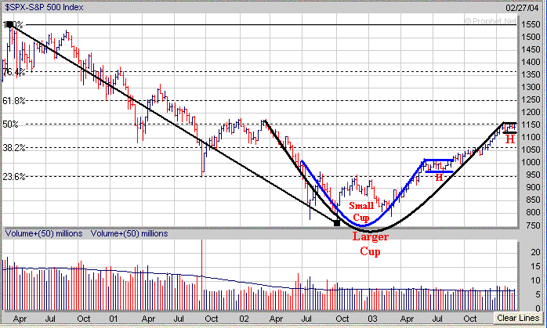This screenshot has height=328, width=547.
Task: Select the 76.4% Fibonacci level label
Action: tap(14, 72)
